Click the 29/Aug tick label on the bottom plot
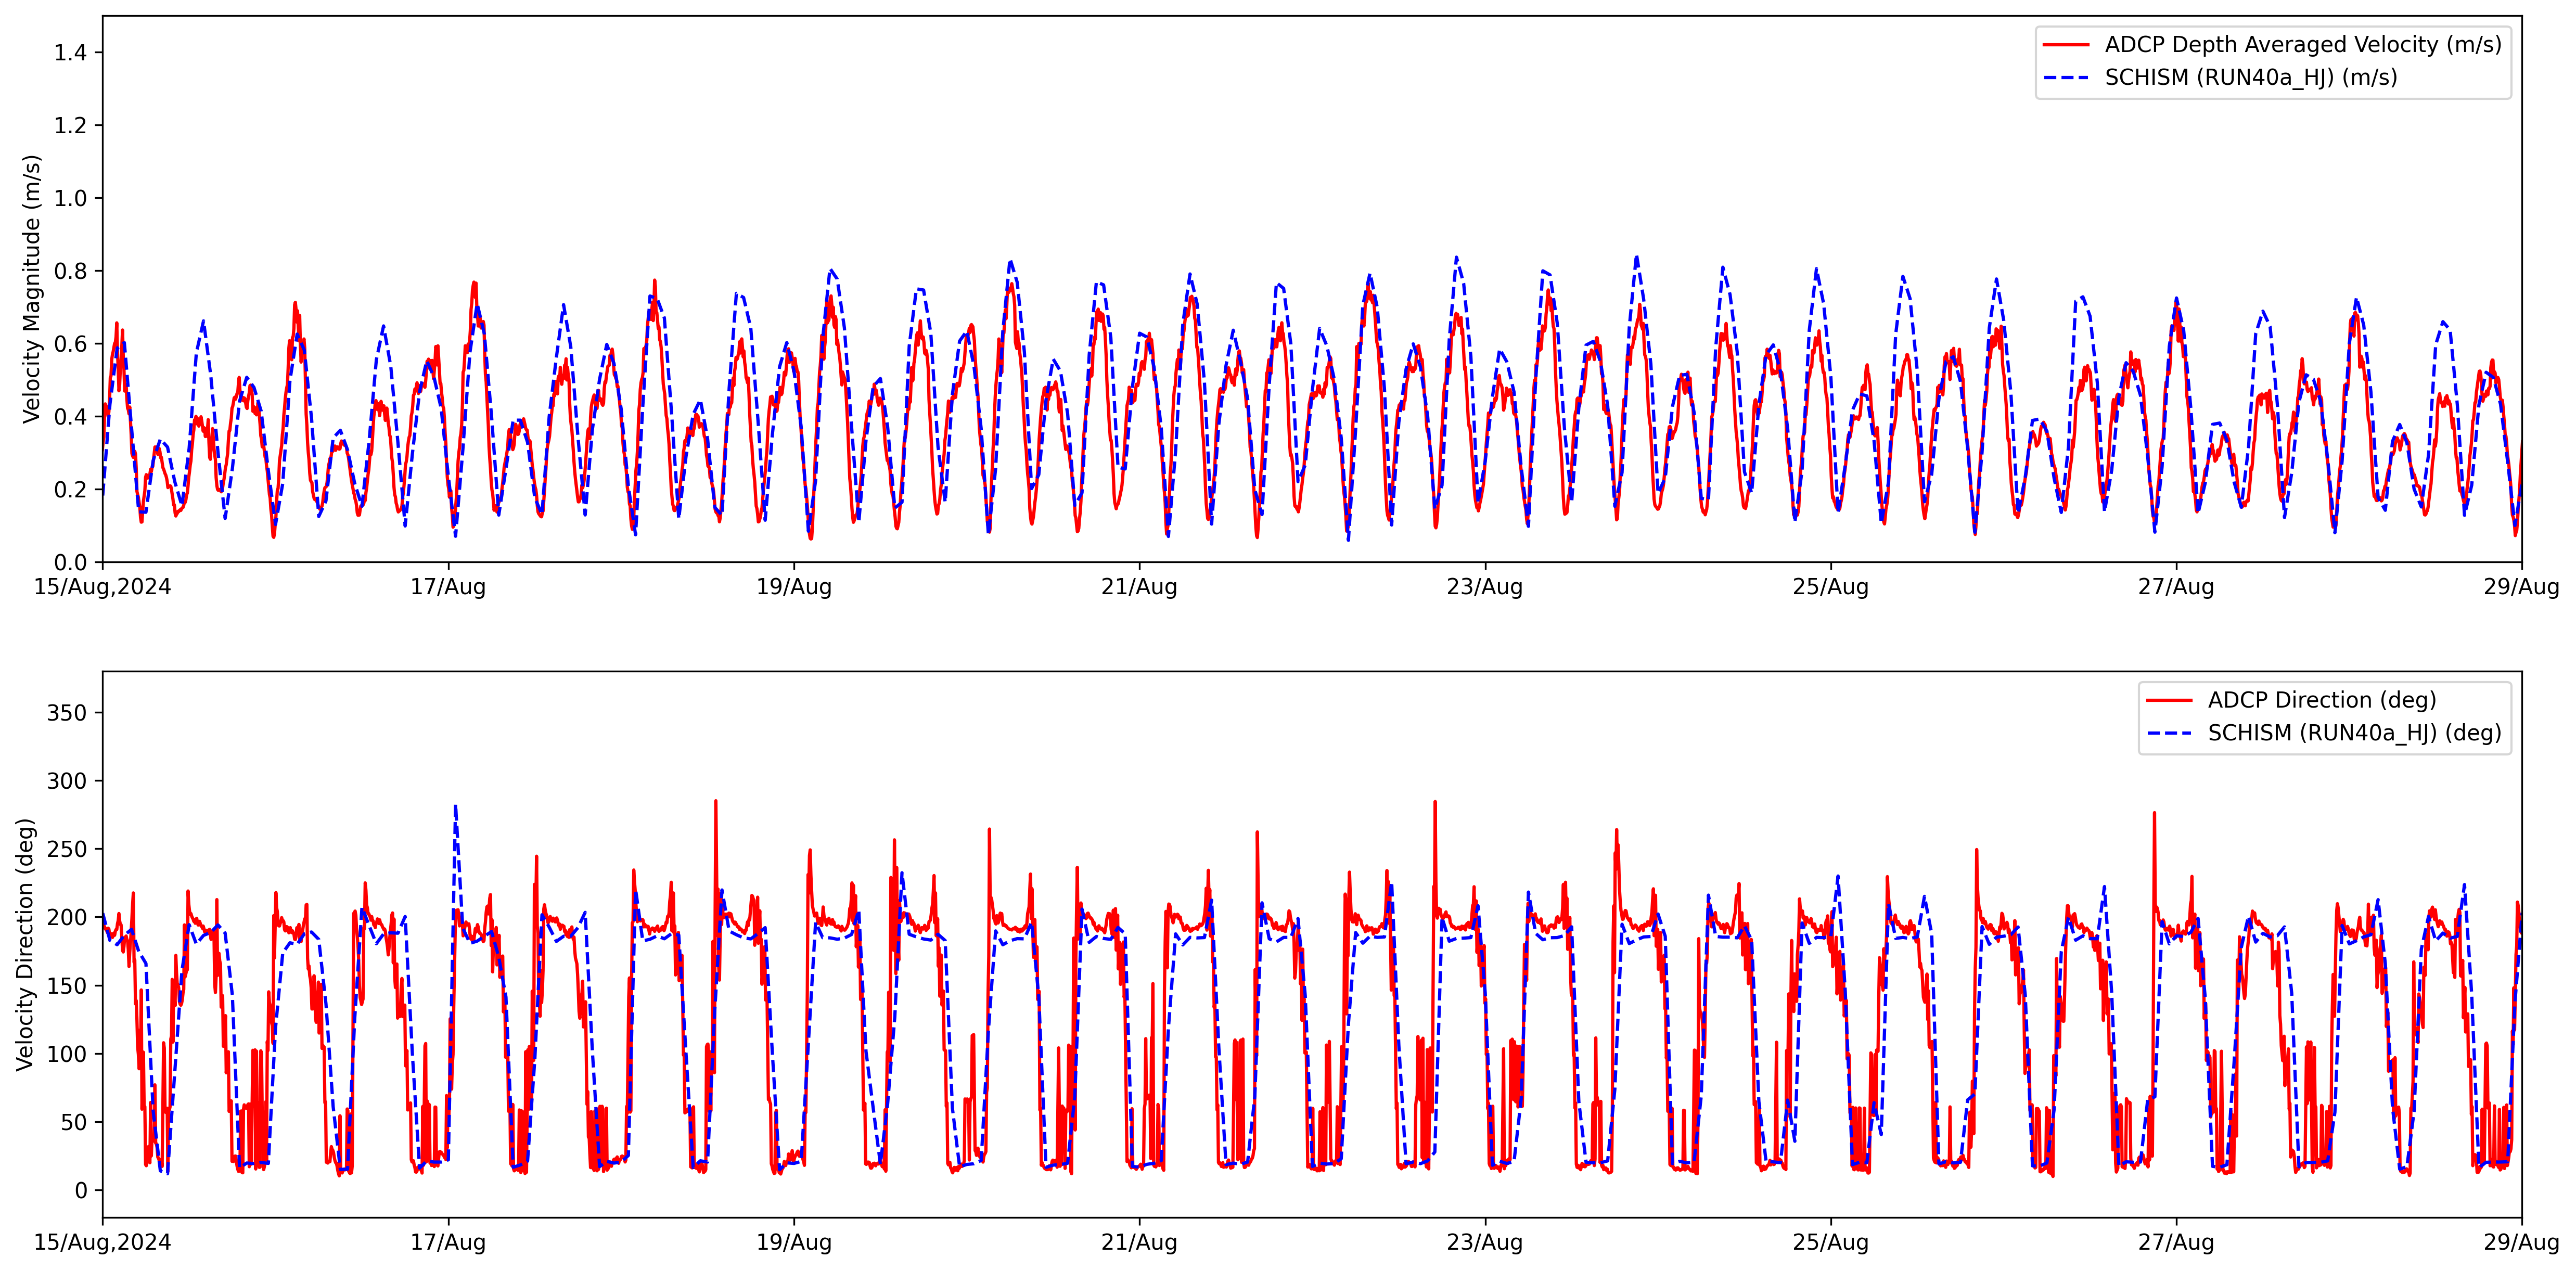This screenshot has width=2576, height=1270. pos(2520,1243)
